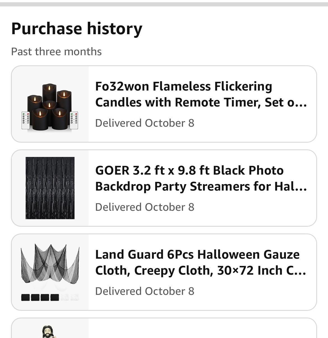Click Delivered October 8 under Land Guard cloth
The image size is (328, 338).
[145, 291]
